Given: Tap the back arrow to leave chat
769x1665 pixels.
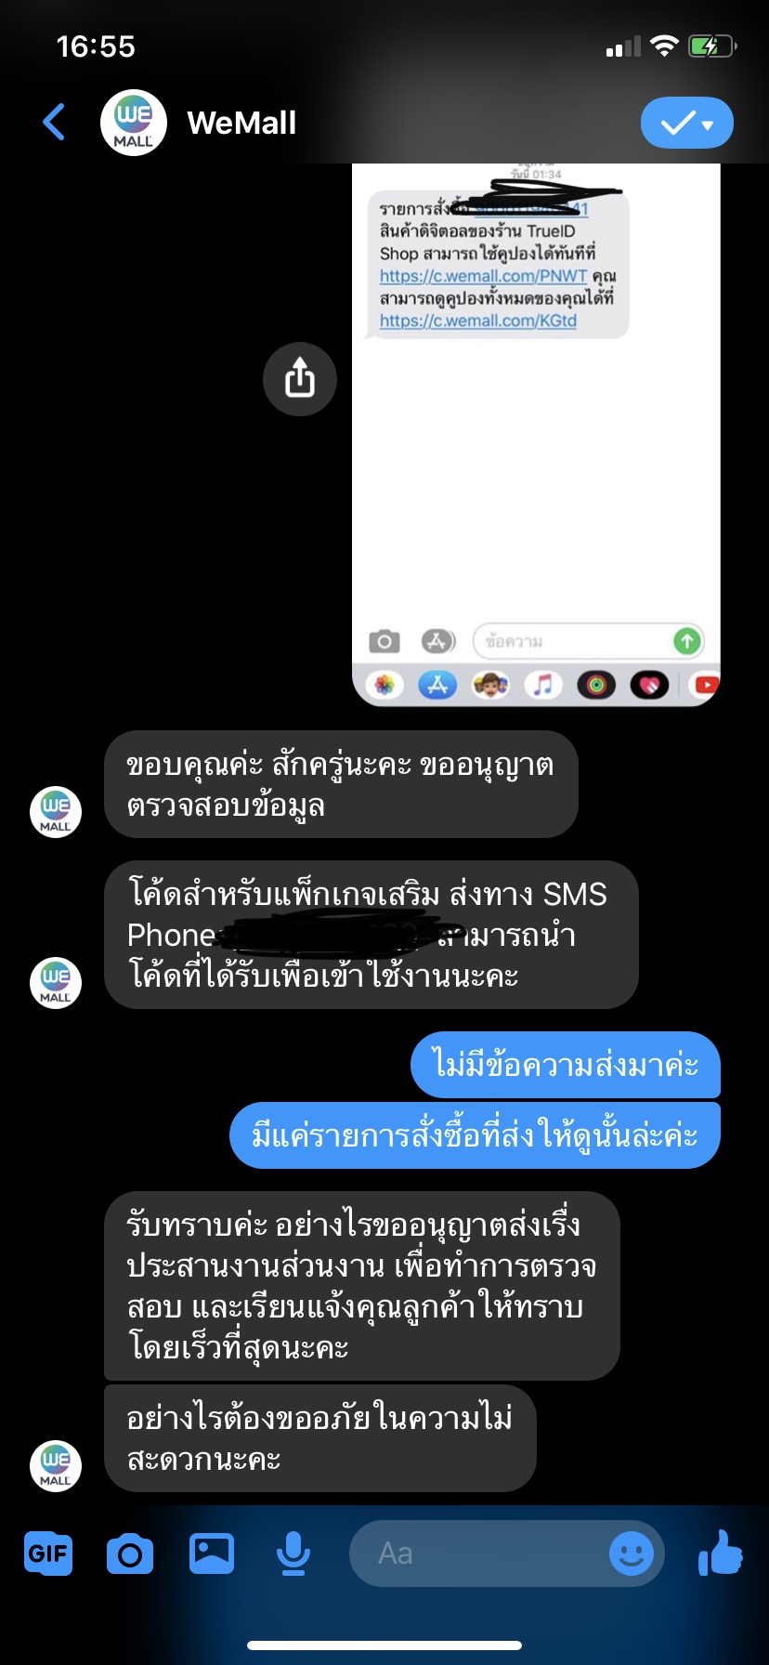Looking at the screenshot, I should coord(55,123).
